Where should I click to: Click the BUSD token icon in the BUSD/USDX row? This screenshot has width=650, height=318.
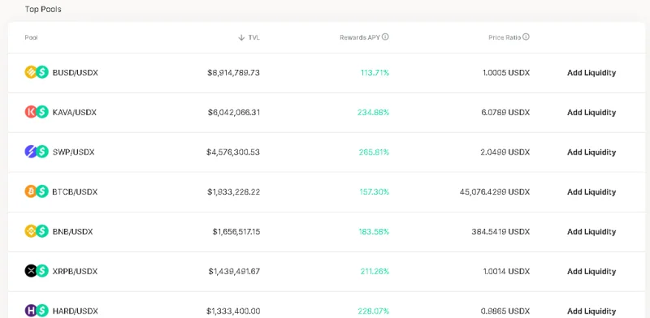pos(31,72)
